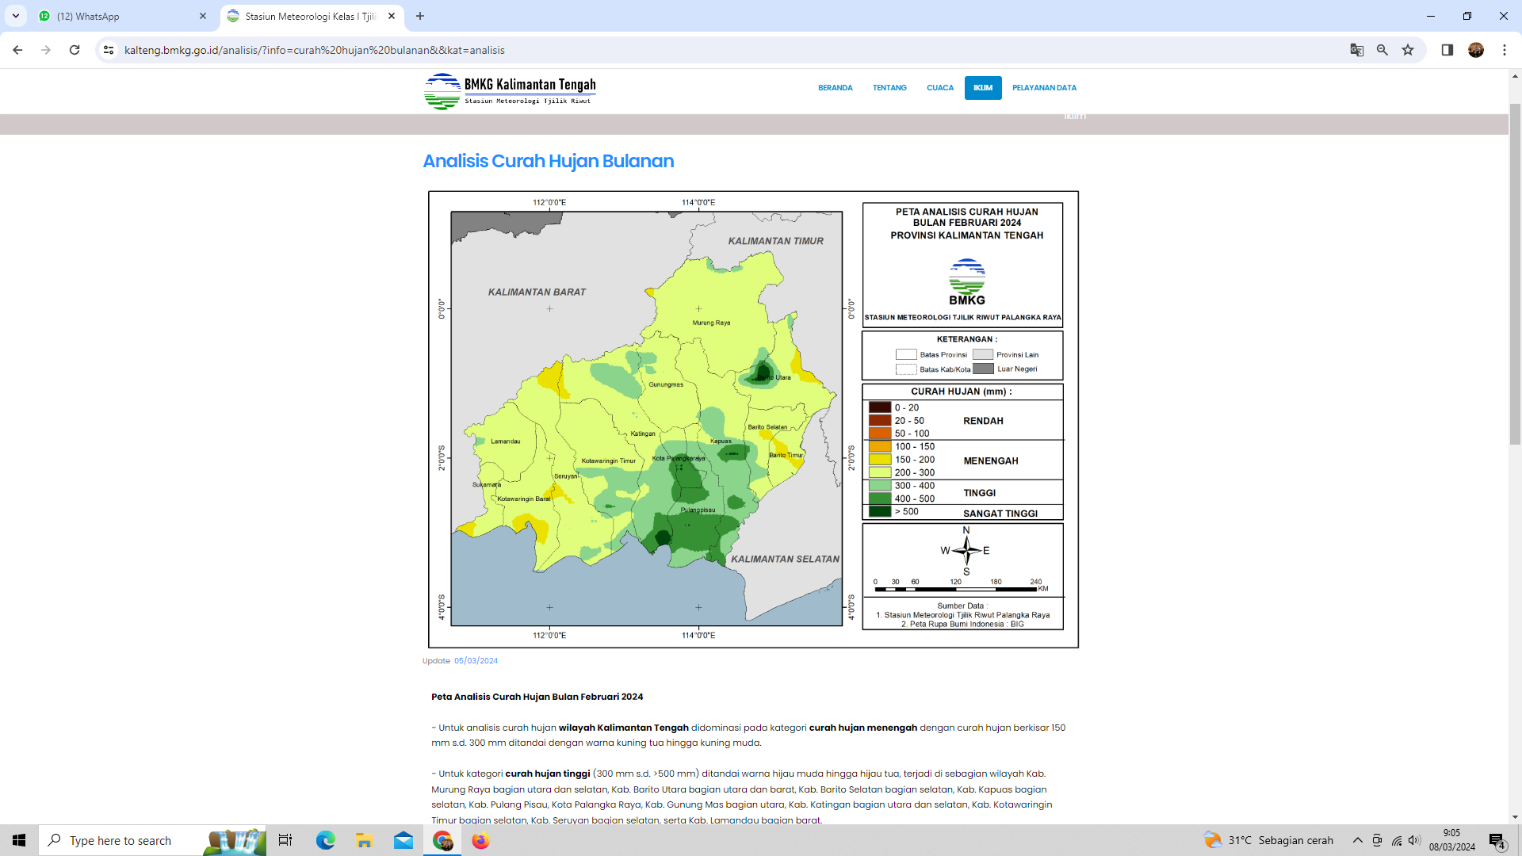
Task: Open the TENTANG menu item
Action: [889, 88]
